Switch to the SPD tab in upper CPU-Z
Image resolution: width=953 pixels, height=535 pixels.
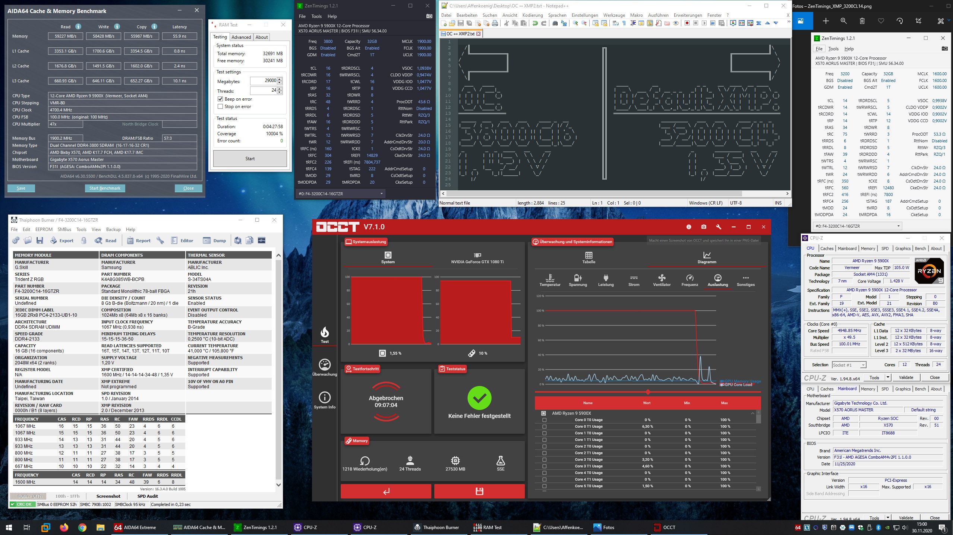[x=885, y=248]
